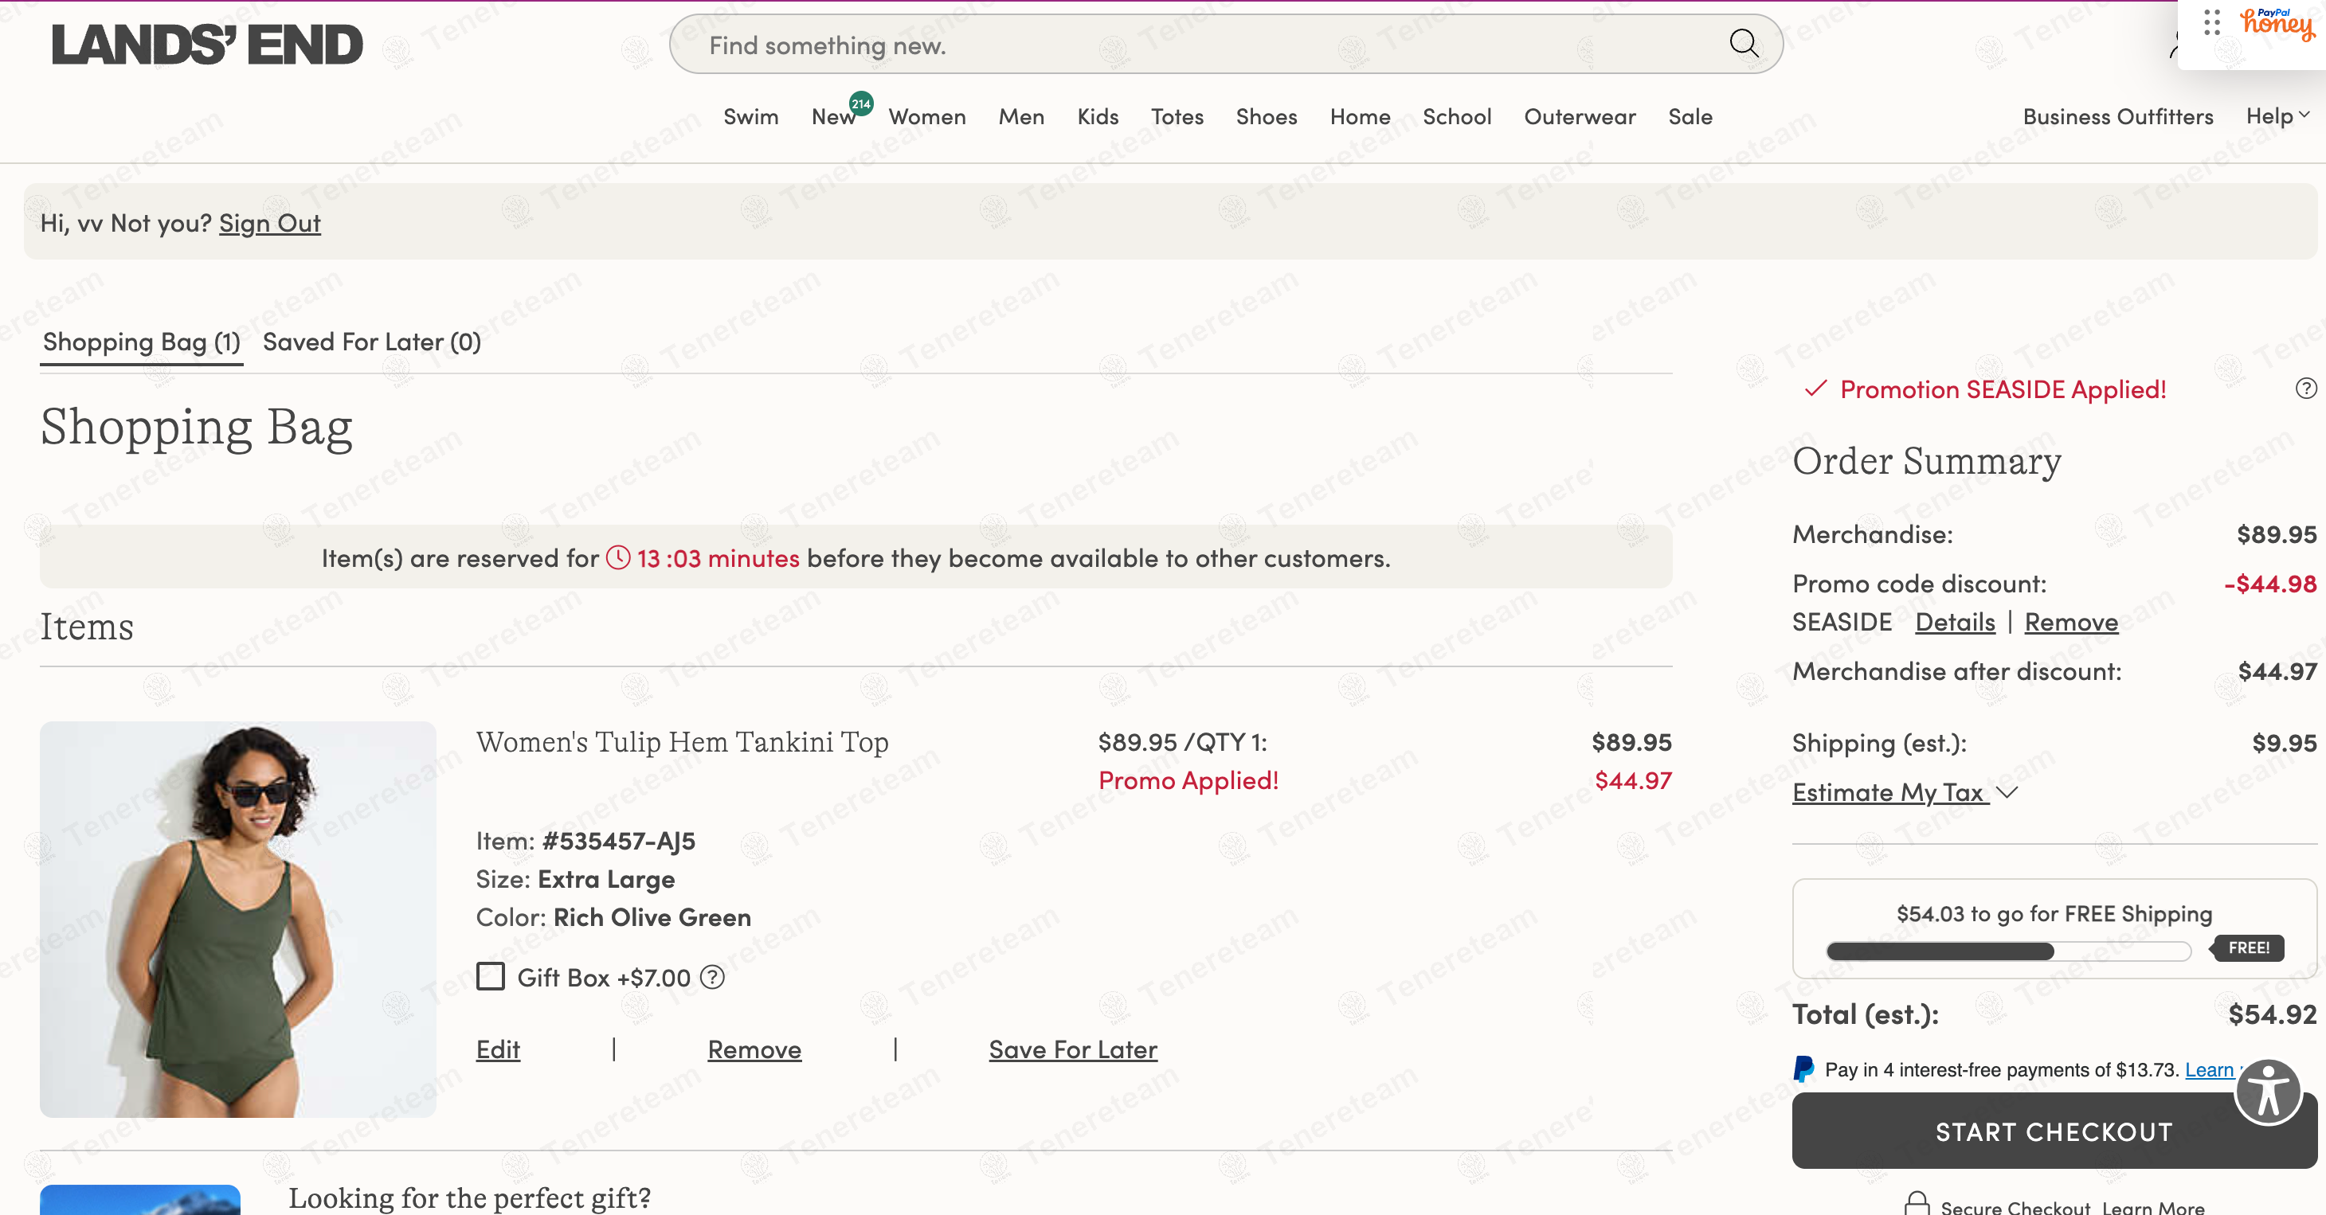The height and width of the screenshot is (1215, 2326).
Task: Remove the SEASIDE promo code
Action: (x=2070, y=622)
